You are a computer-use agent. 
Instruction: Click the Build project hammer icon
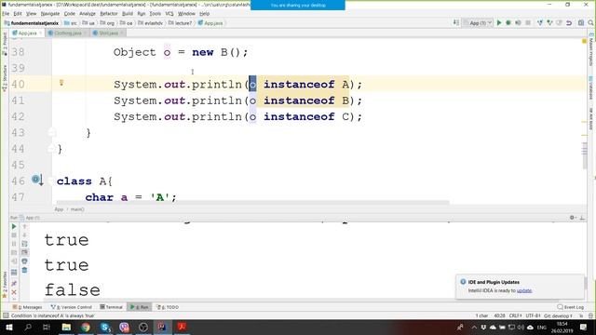[x=456, y=22]
